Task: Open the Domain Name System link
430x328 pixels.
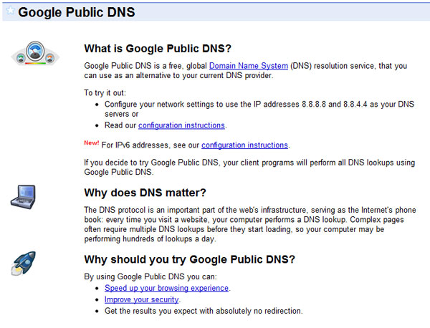Action: 249,66
